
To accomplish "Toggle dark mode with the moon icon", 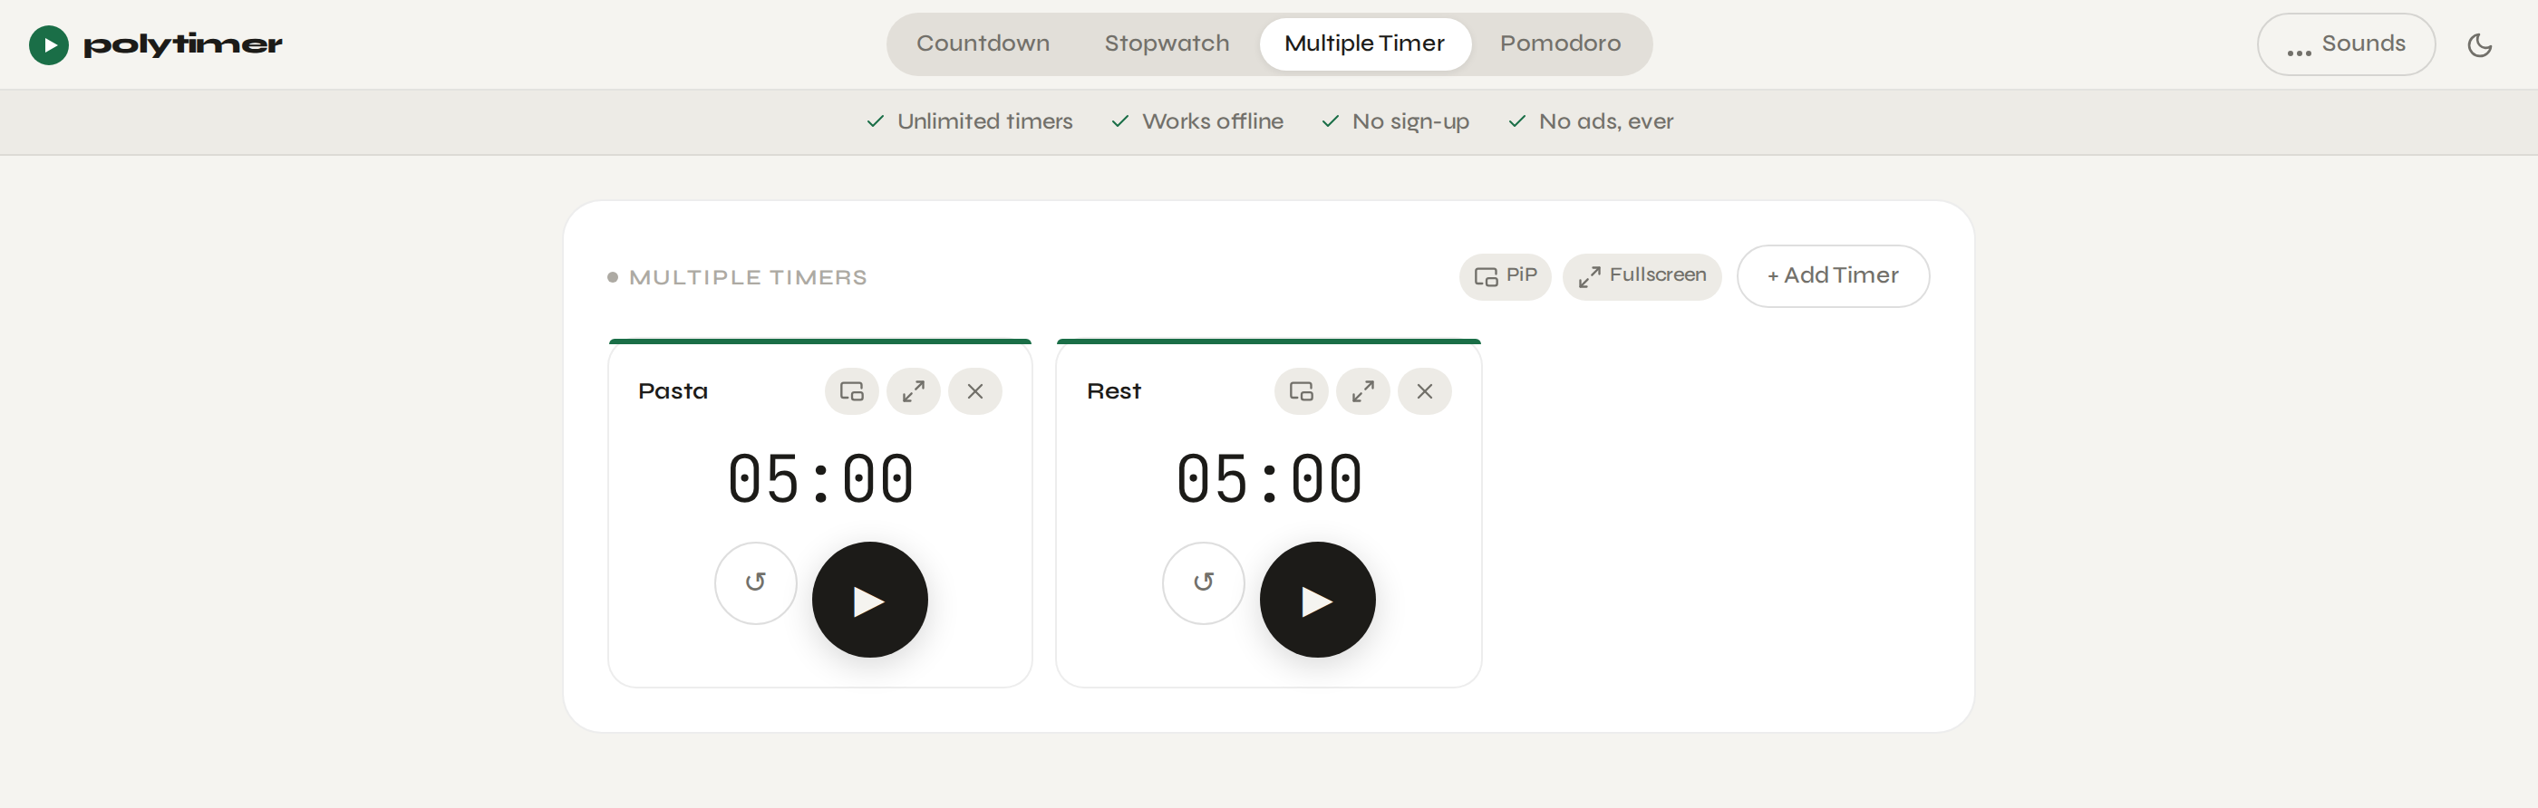I will [2479, 44].
